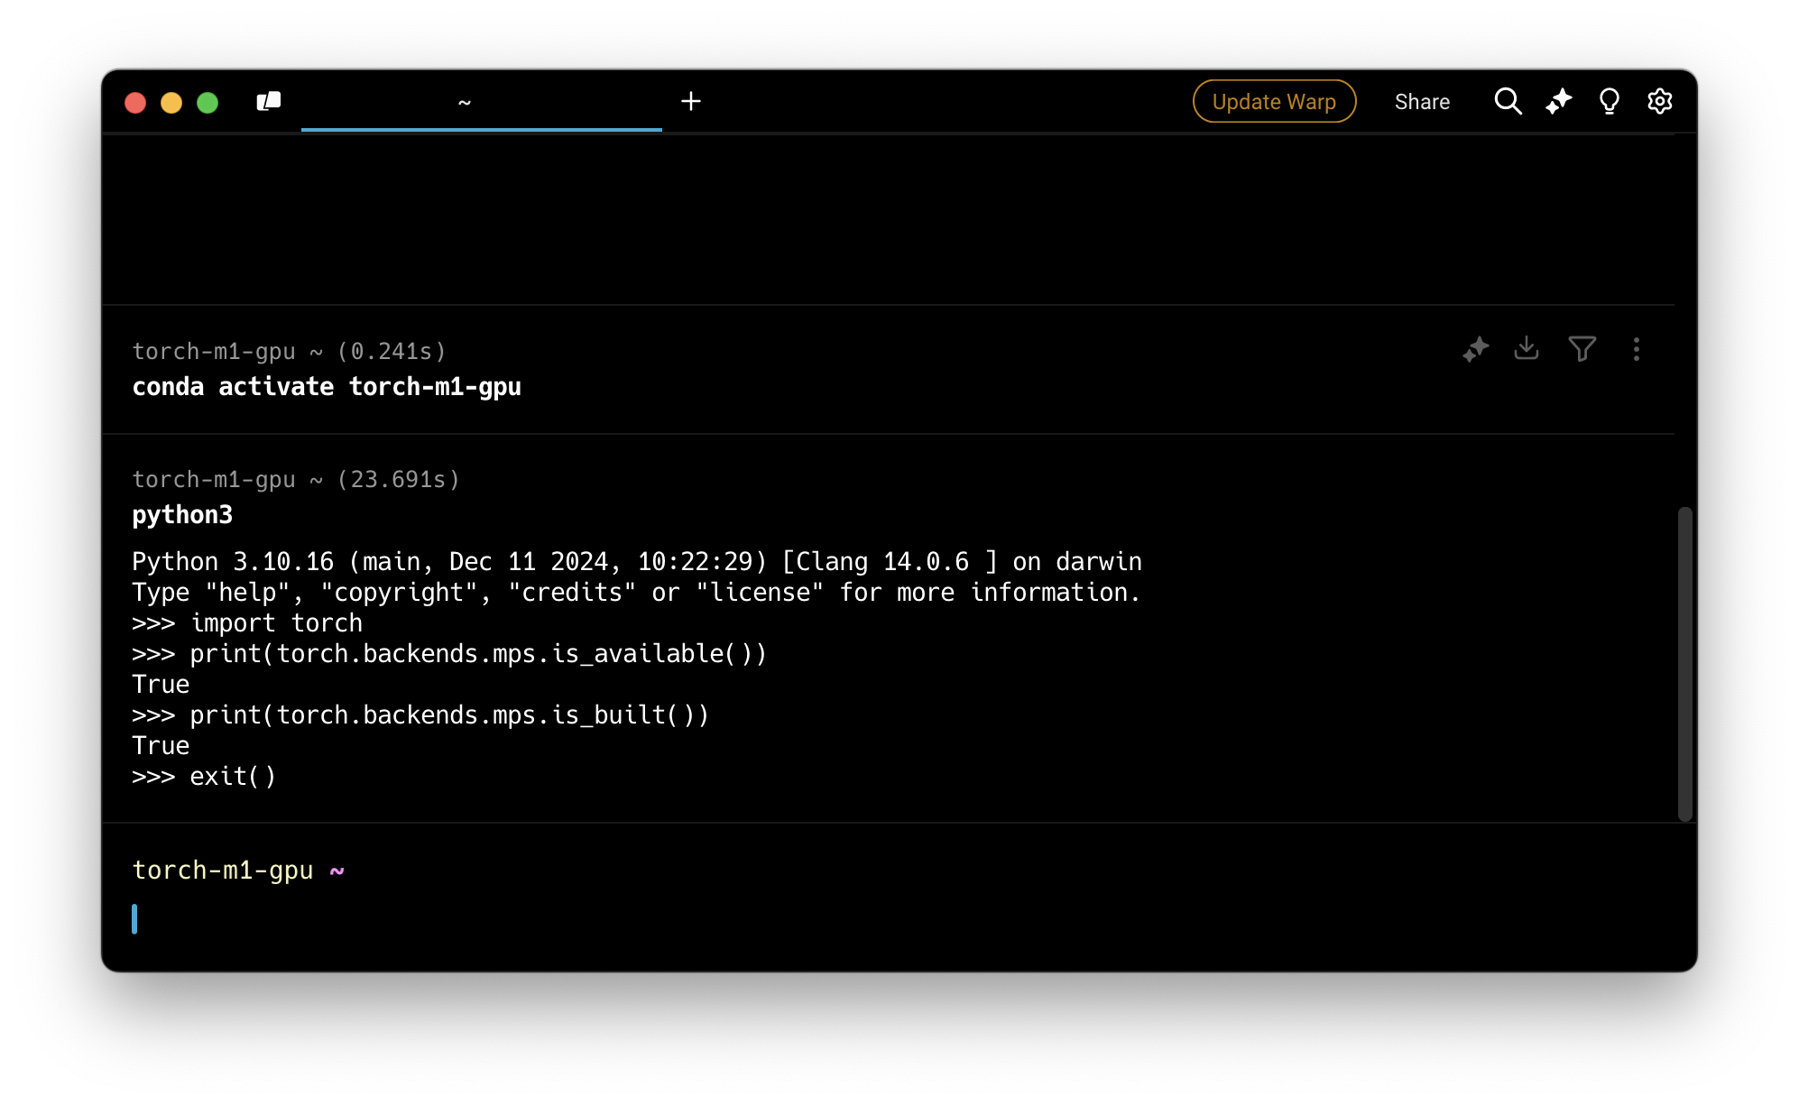Save the block using download icon
This screenshot has height=1106, width=1799.
(1527, 348)
